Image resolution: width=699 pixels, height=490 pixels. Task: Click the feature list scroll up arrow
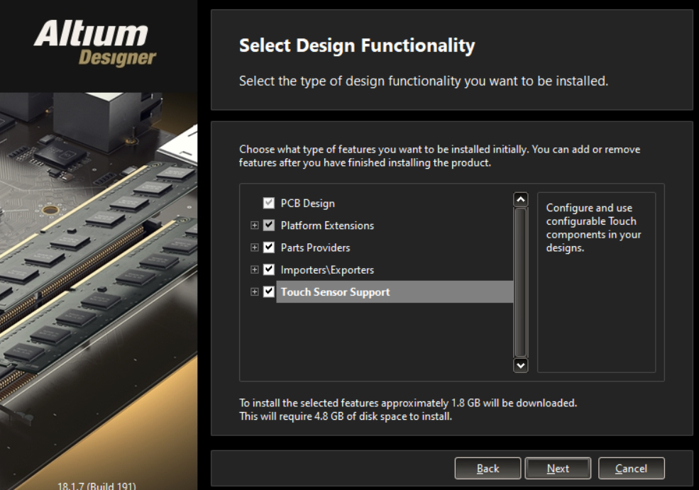[521, 199]
